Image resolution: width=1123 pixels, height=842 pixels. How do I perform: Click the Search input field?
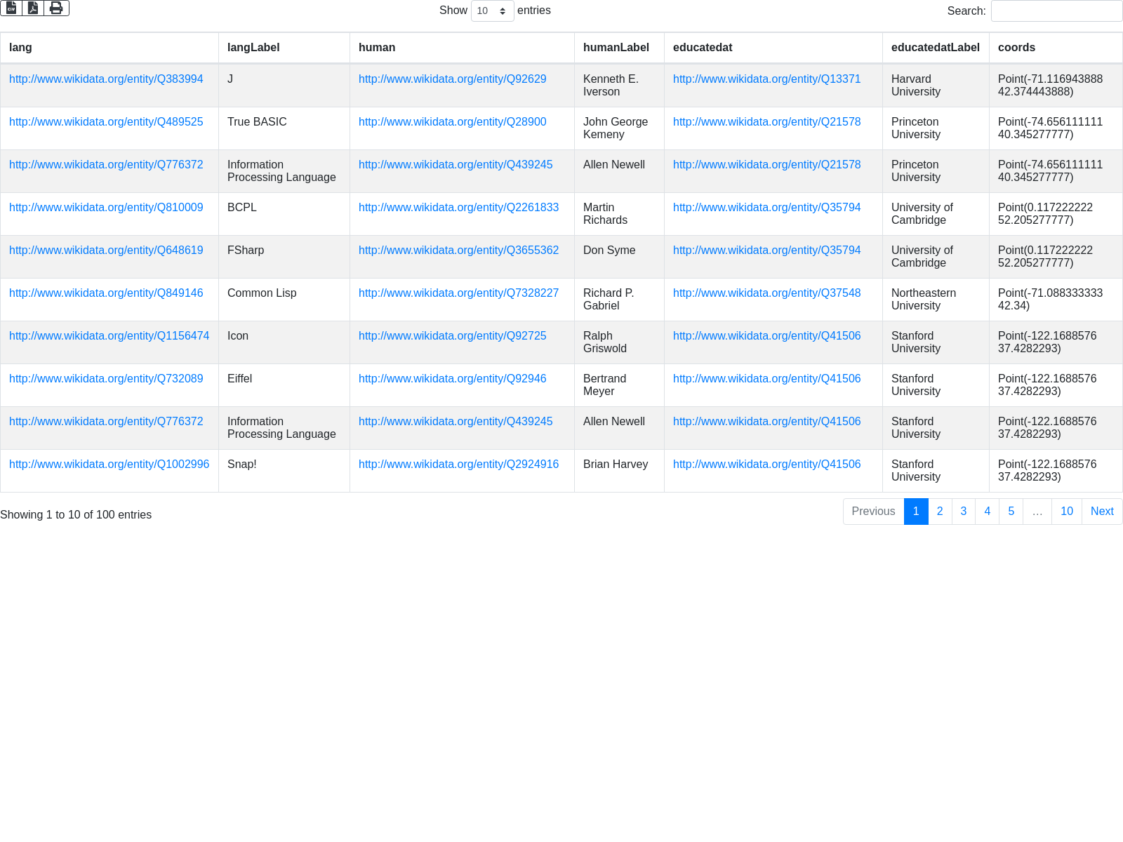(1056, 11)
